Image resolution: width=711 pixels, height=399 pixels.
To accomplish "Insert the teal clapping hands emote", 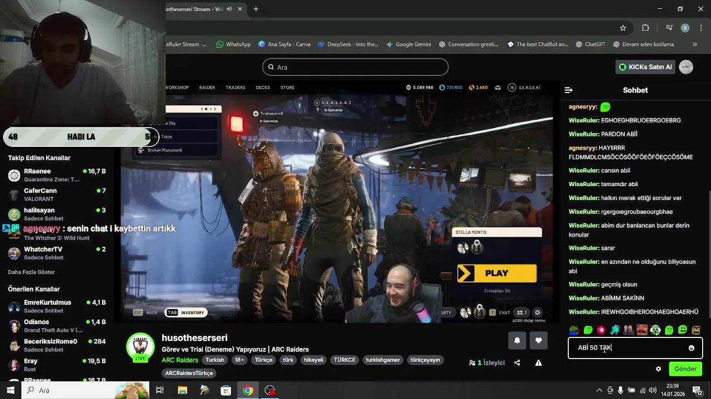I will (x=615, y=330).
